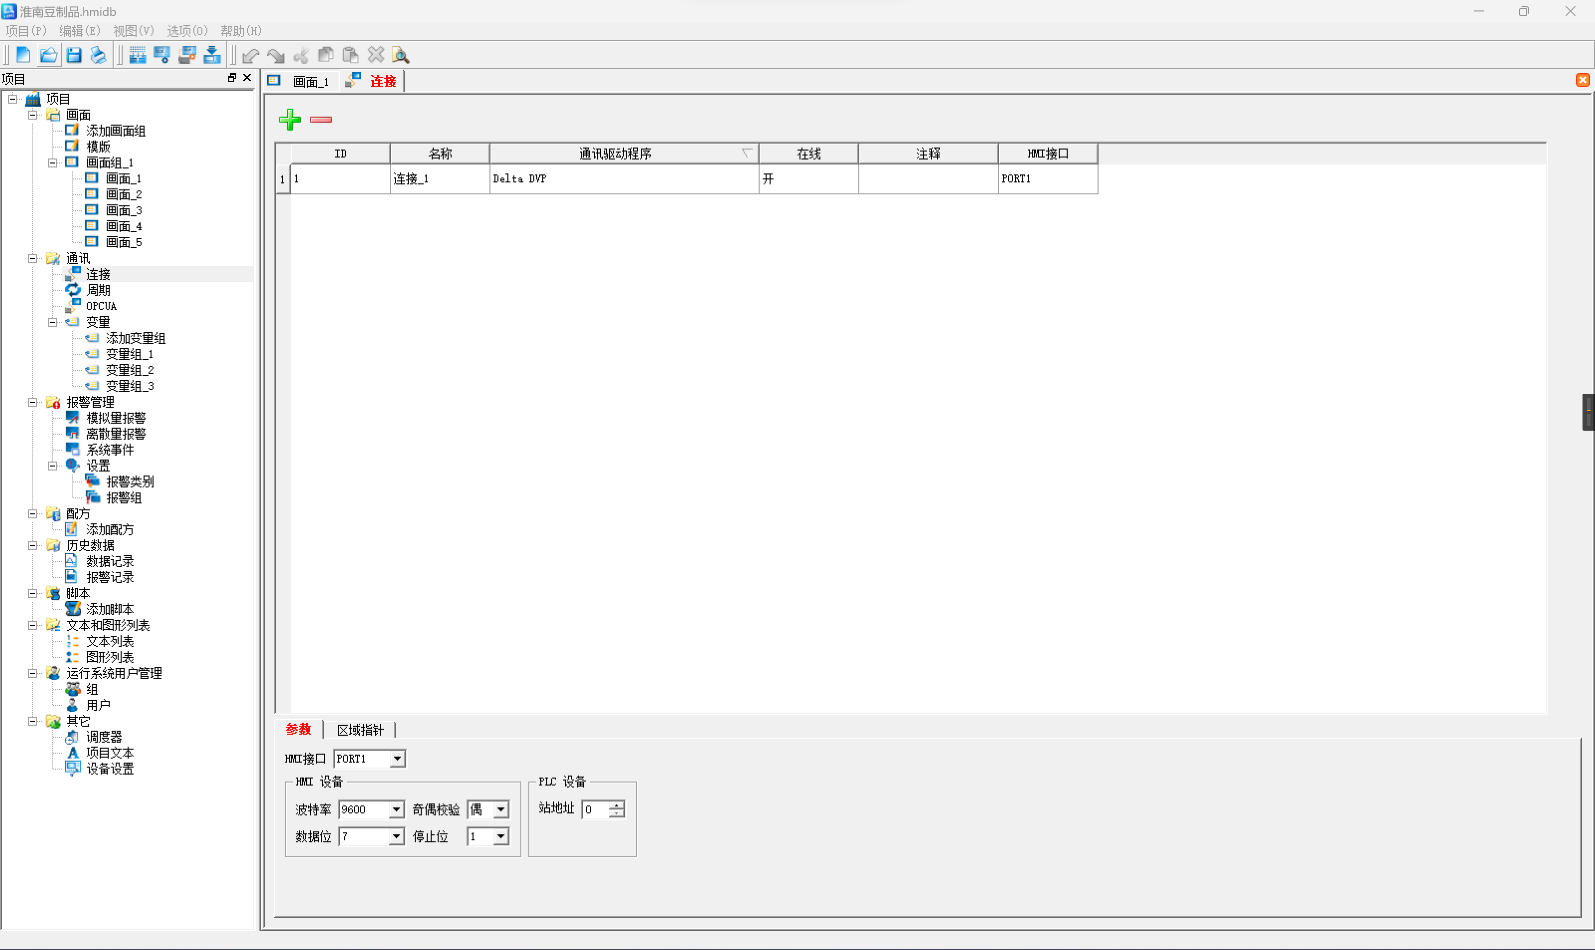The image size is (1595, 950).
Task: Open the 视图(V) menu
Action: click(x=134, y=31)
